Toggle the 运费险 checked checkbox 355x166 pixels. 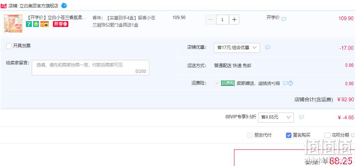[217, 83]
